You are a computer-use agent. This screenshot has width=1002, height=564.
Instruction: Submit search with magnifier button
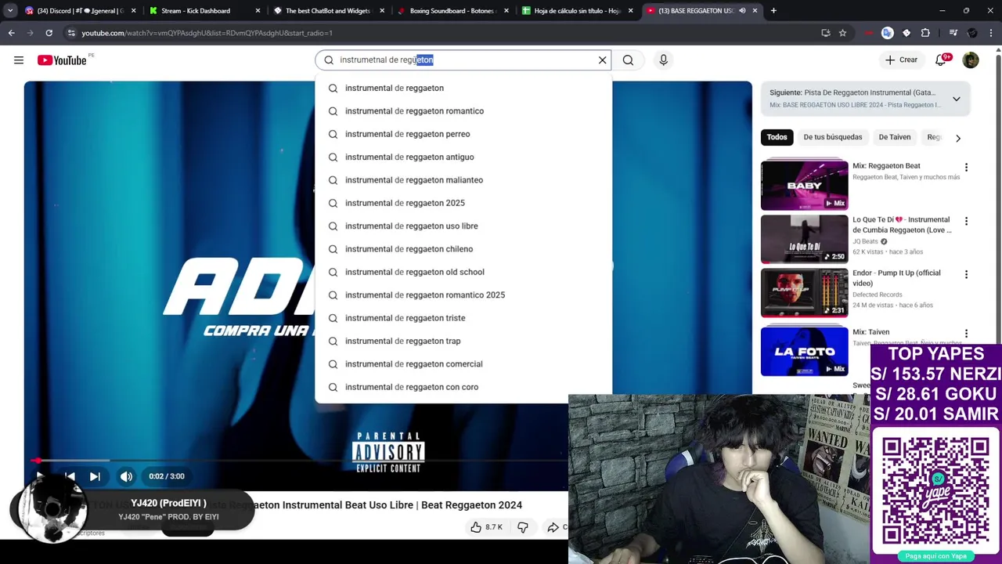pyautogui.click(x=628, y=60)
